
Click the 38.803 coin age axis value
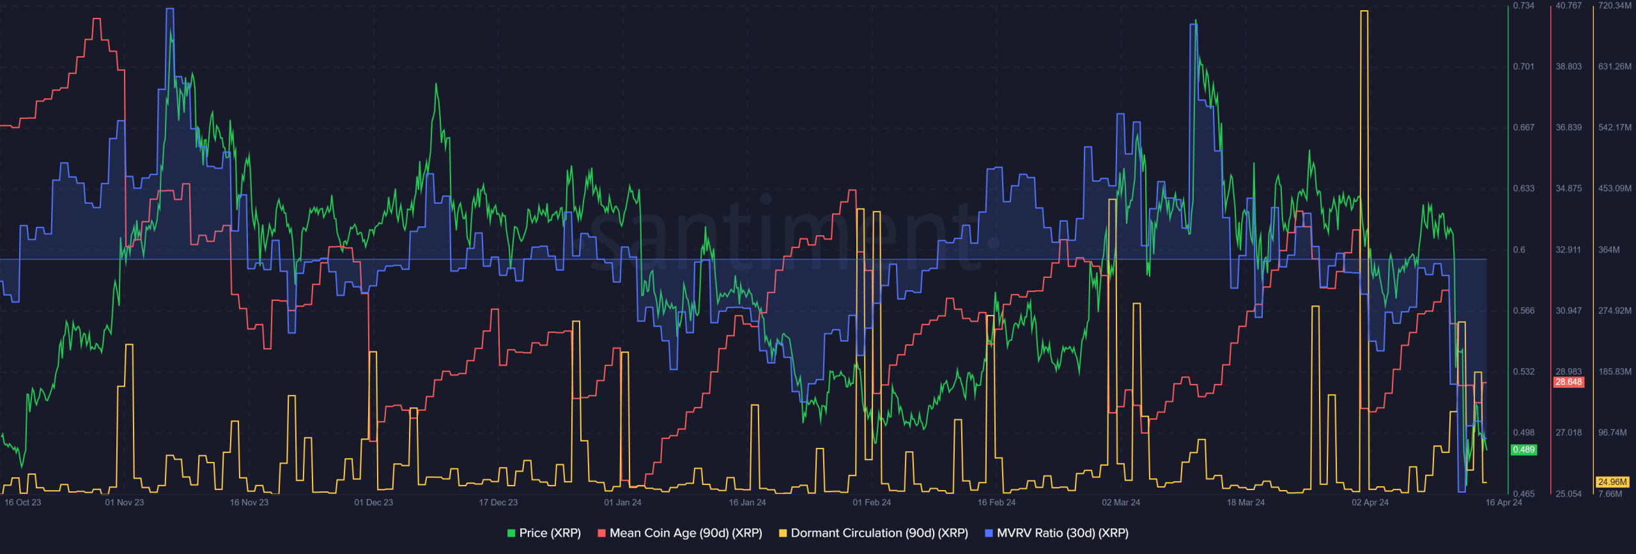click(x=1568, y=66)
